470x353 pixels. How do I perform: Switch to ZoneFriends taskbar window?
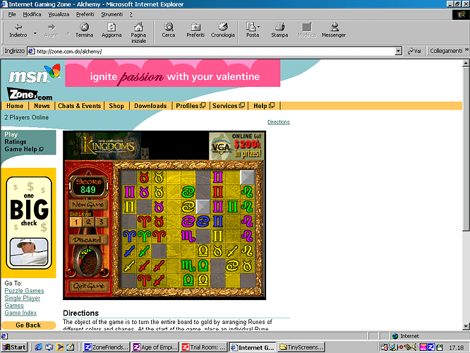click(106, 347)
